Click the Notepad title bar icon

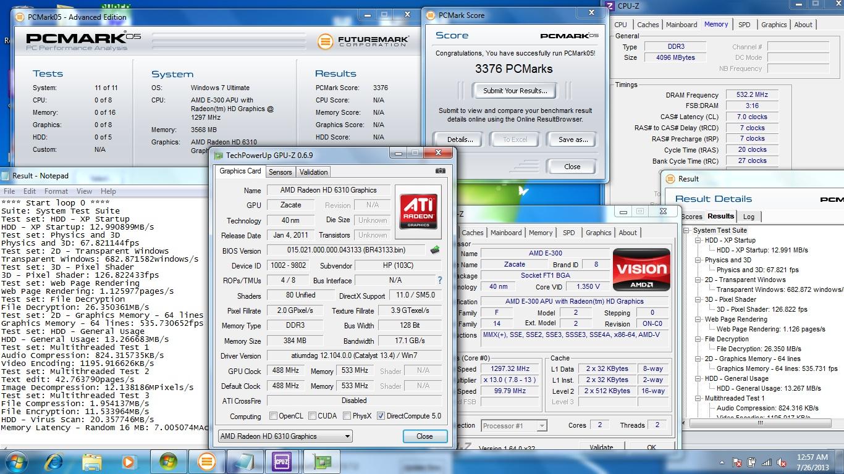(x=6, y=176)
